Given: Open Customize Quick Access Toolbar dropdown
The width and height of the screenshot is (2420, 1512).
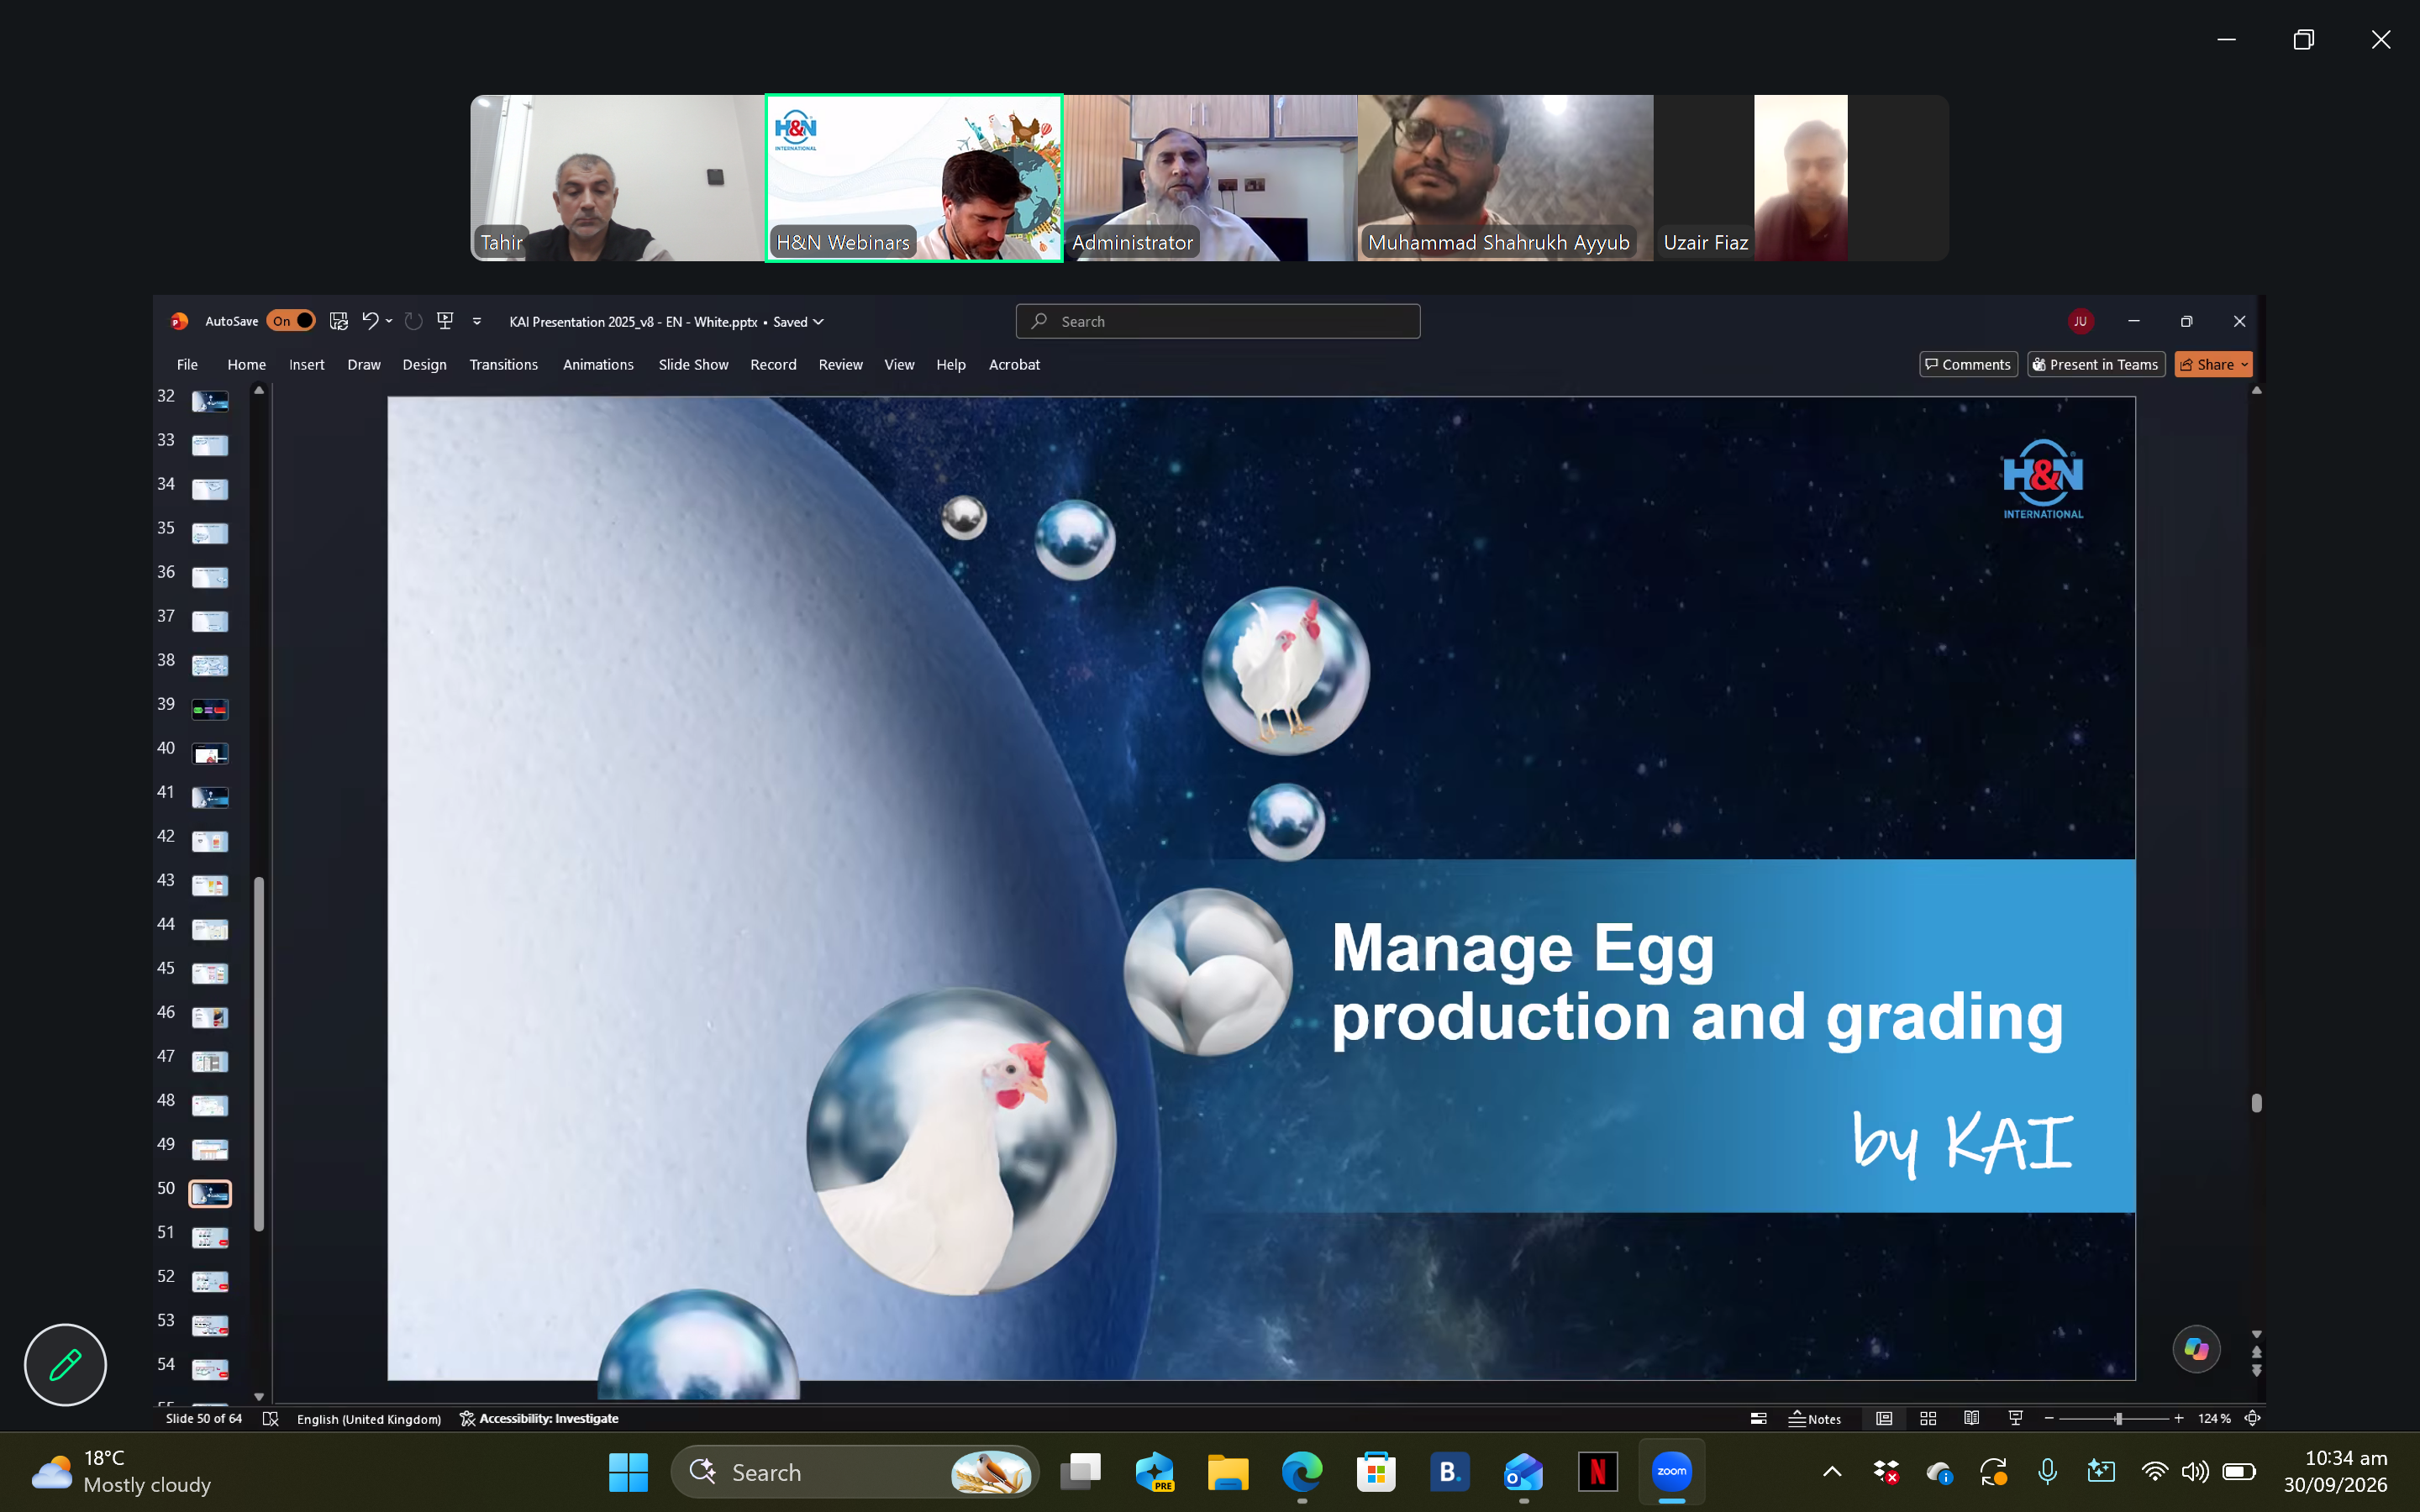Looking at the screenshot, I should [x=477, y=321].
